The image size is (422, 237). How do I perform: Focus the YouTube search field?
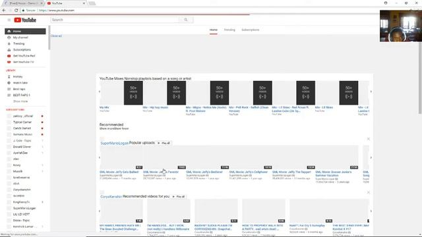coord(115,20)
